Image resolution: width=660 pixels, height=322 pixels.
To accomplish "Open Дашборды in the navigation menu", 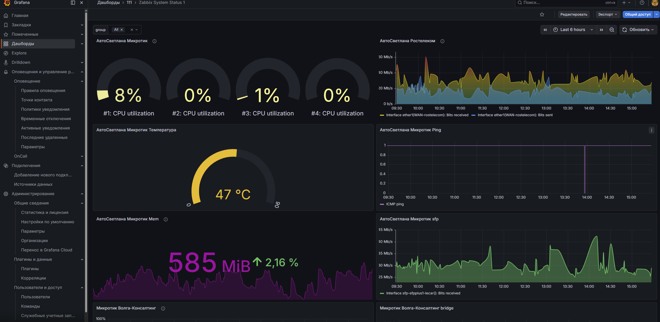I will click(x=23, y=44).
